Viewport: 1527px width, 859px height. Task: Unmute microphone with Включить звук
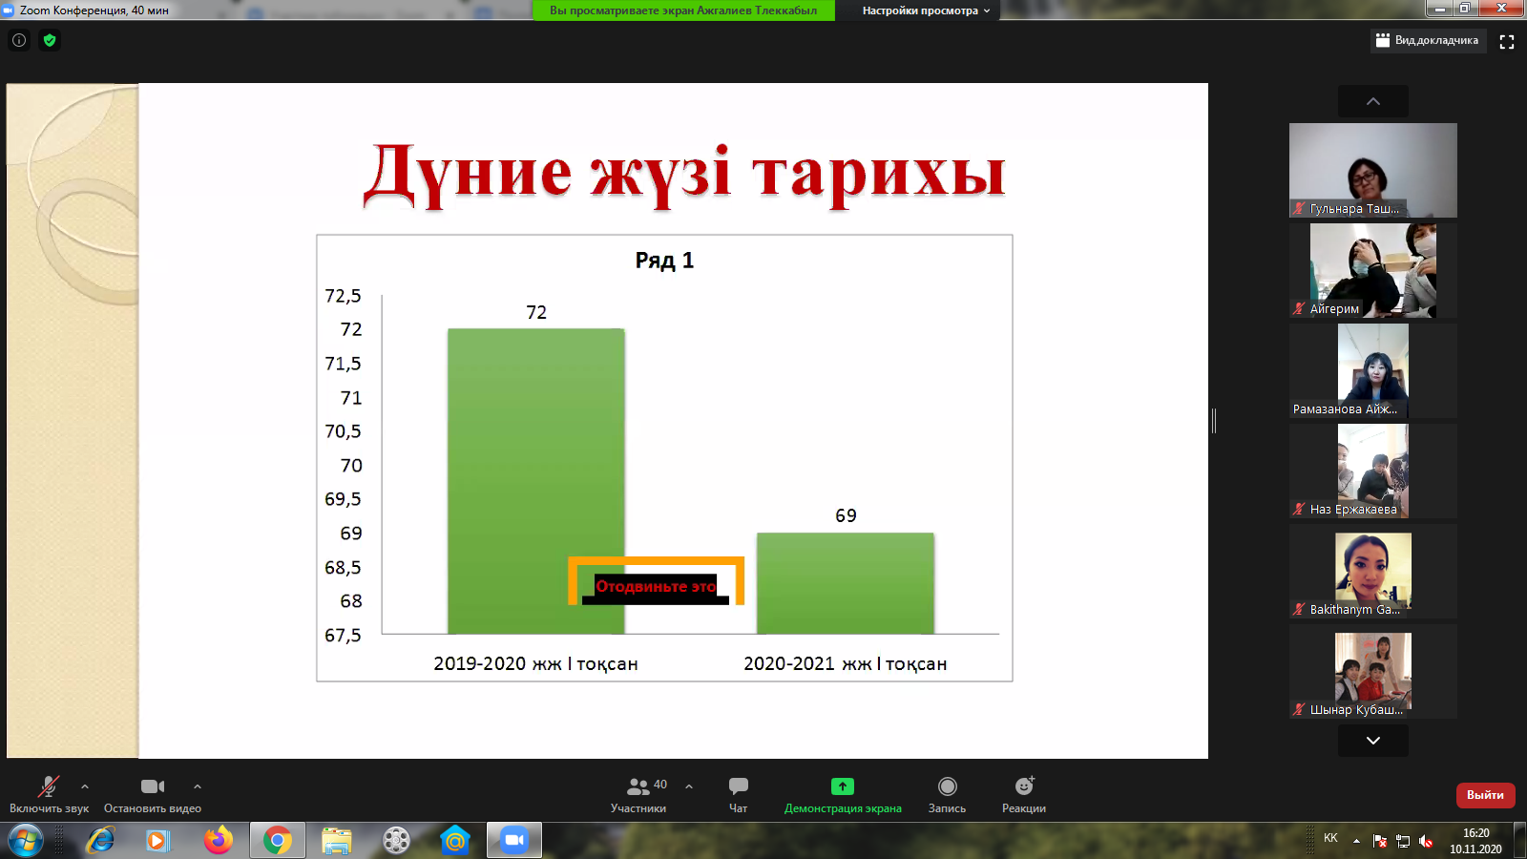[49, 793]
